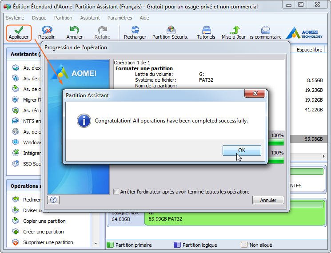This screenshot has width=331, height=253.
Task: Click the Partition primaire legend swatch
Action: tap(110, 245)
